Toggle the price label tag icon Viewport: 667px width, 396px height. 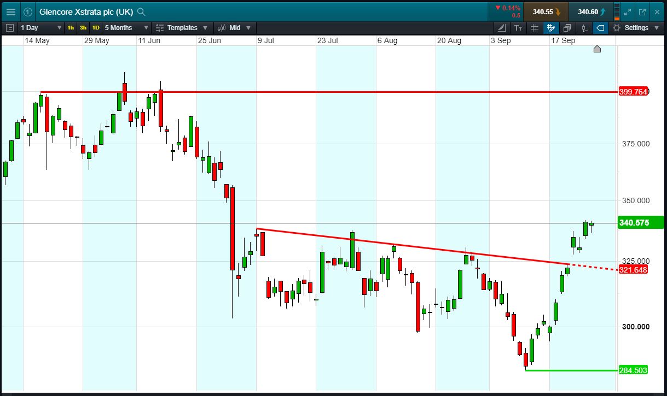(600, 28)
